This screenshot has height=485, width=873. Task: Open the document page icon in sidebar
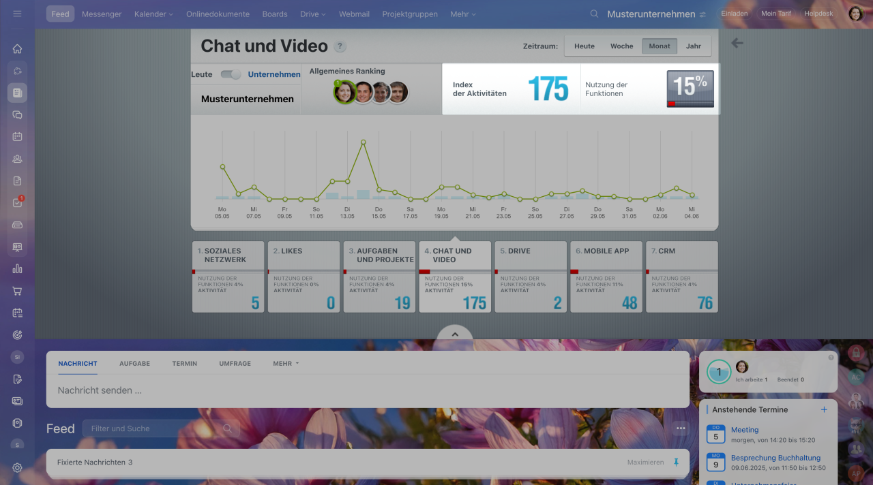(17, 181)
